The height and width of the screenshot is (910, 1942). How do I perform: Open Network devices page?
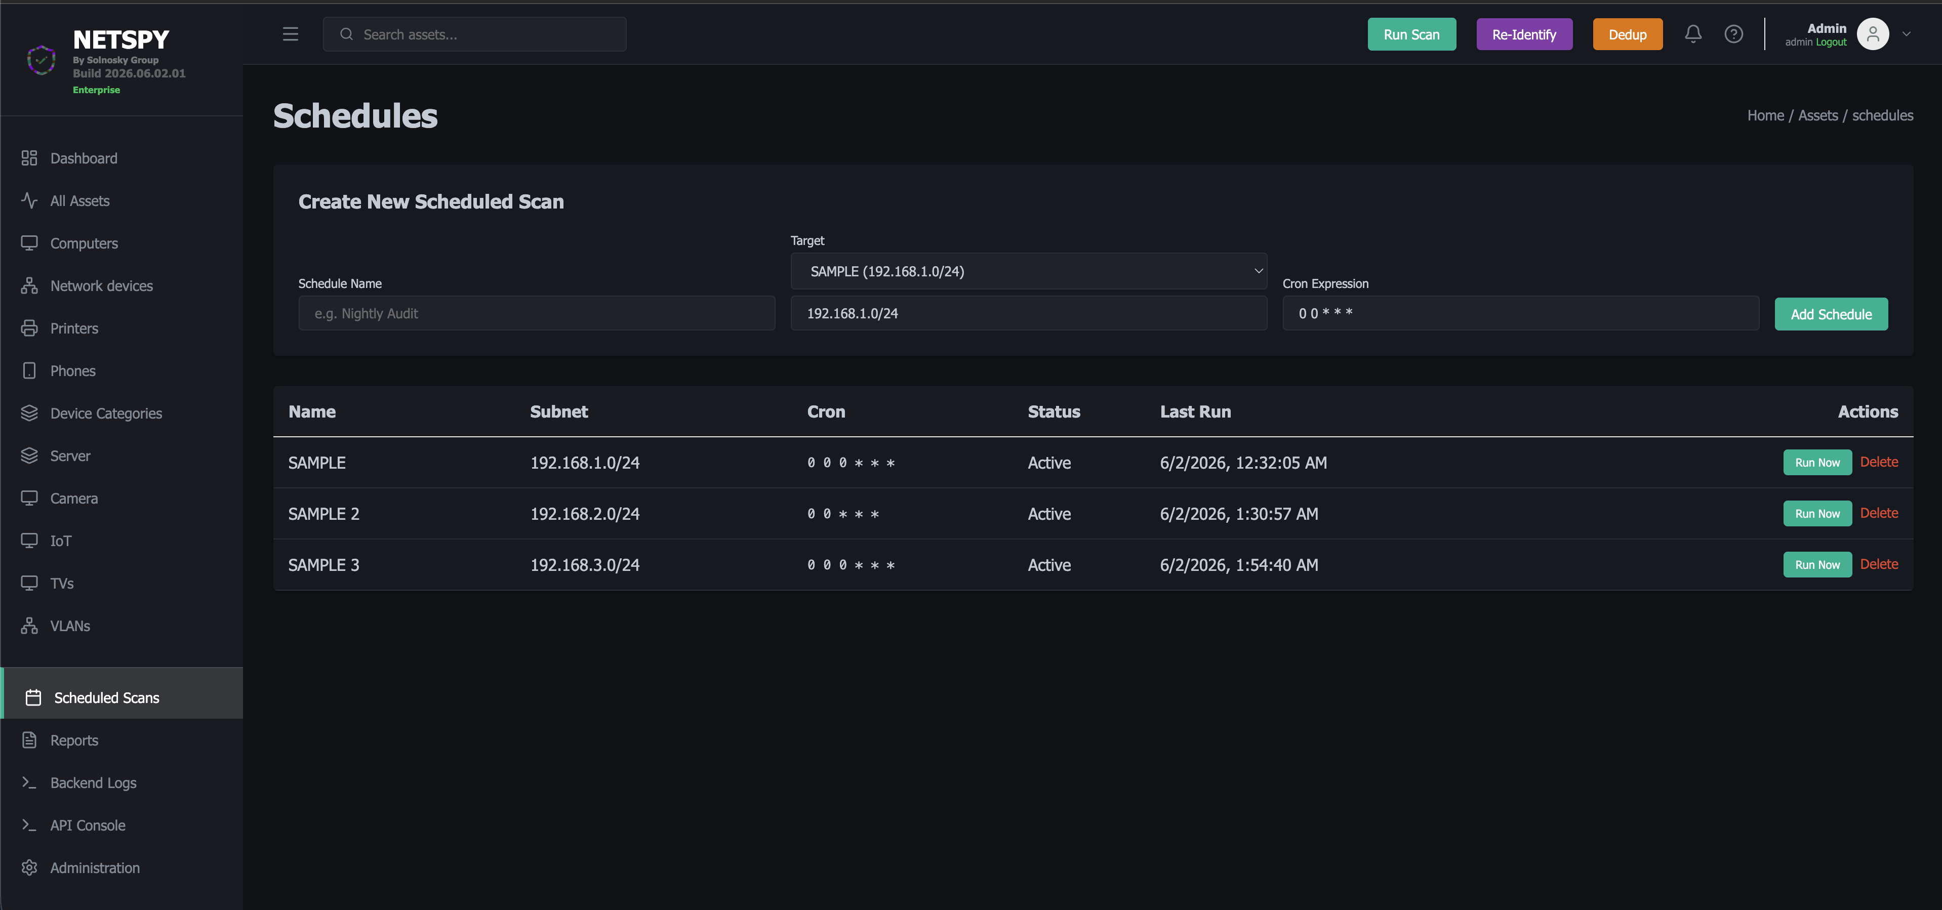coord(122,286)
